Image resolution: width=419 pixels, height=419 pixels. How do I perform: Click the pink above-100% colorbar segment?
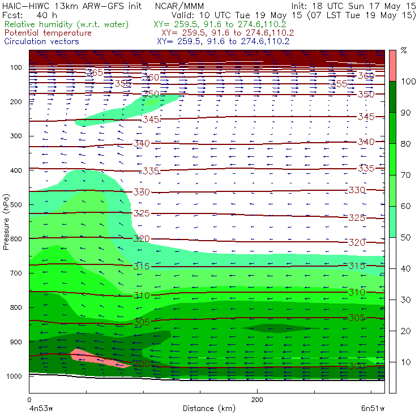click(392, 66)
